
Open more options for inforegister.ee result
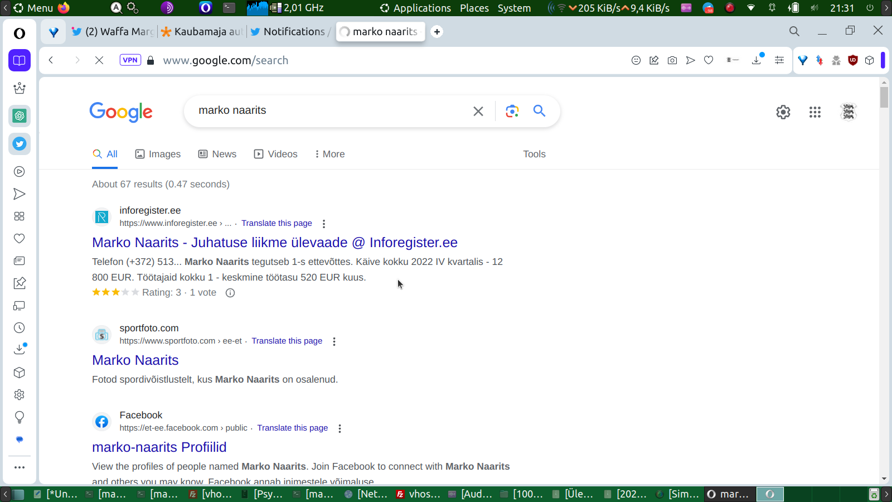(324, 224)
